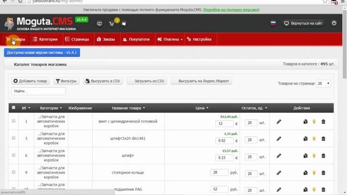Bookmark the page with the star icon
The image size is (347, 195).
point(325,1)
